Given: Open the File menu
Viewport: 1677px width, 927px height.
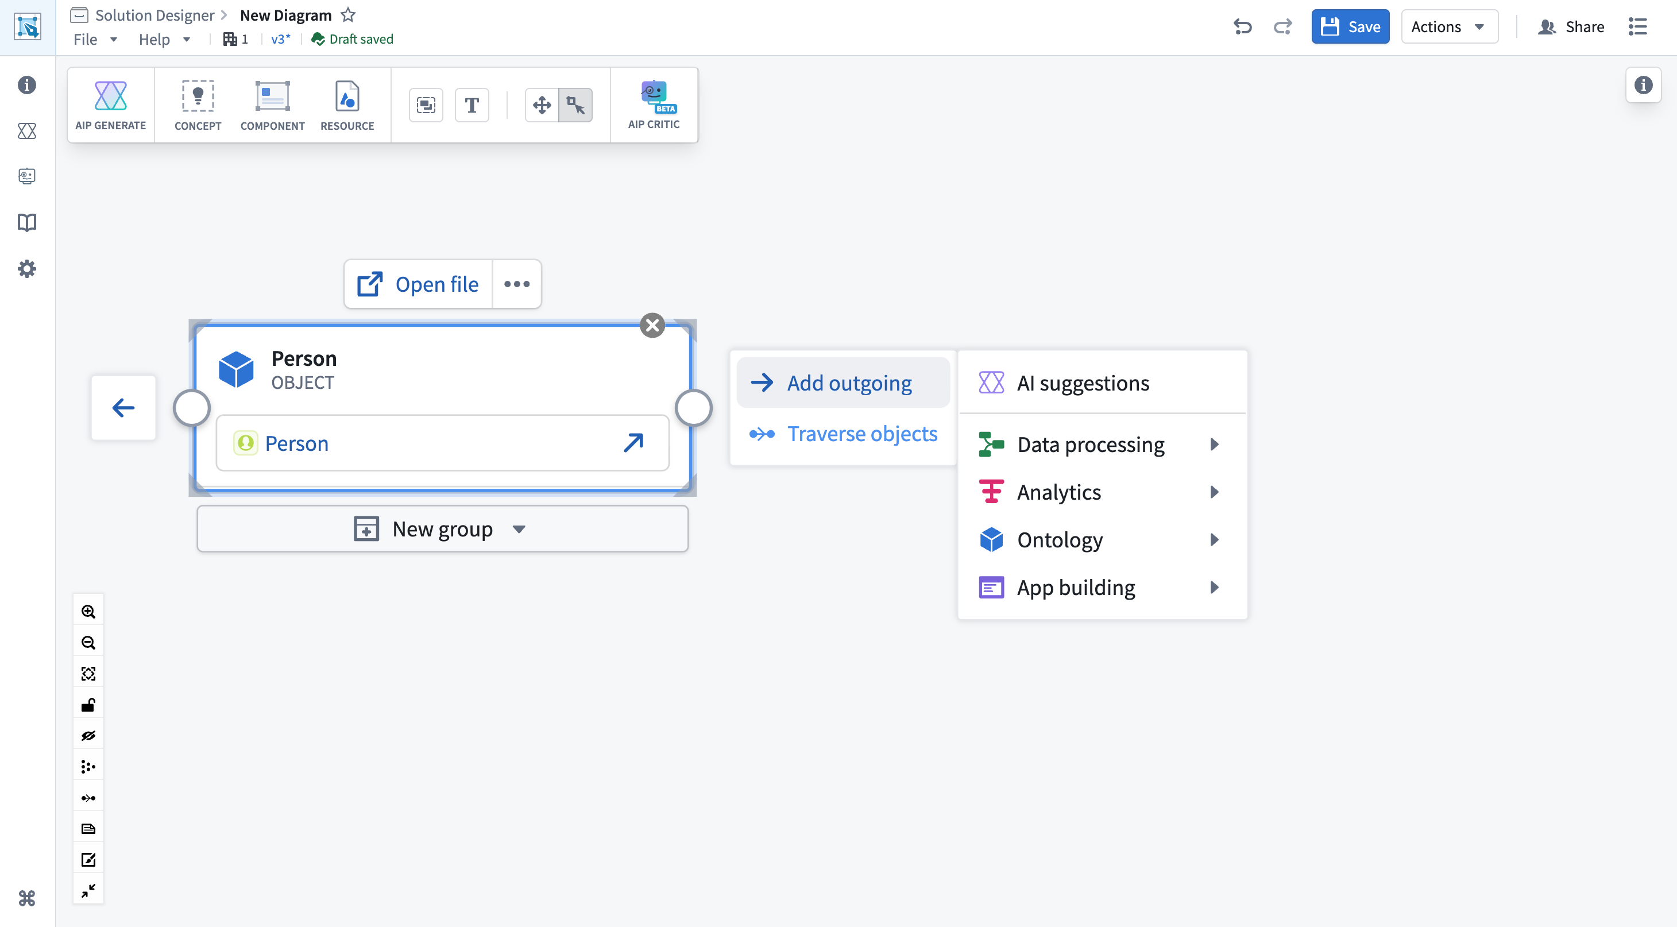Looking at the screenshot, I should click(x=95, y=39).
